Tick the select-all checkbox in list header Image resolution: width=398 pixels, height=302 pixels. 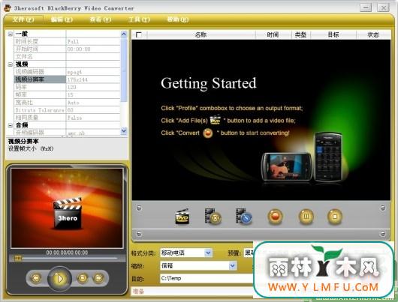139,34
